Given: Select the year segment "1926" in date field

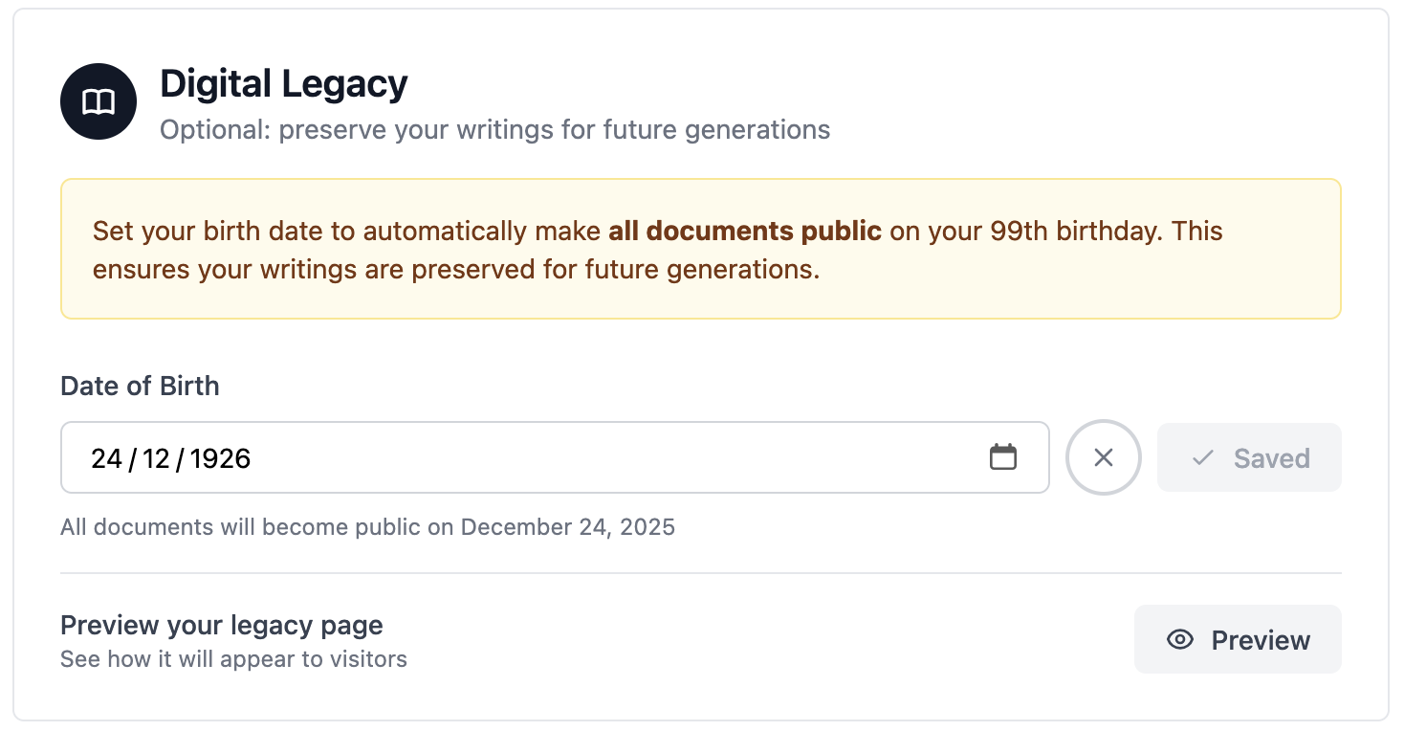Looking at the screenshot, I should pyautogui.click(x=220, y=458).
